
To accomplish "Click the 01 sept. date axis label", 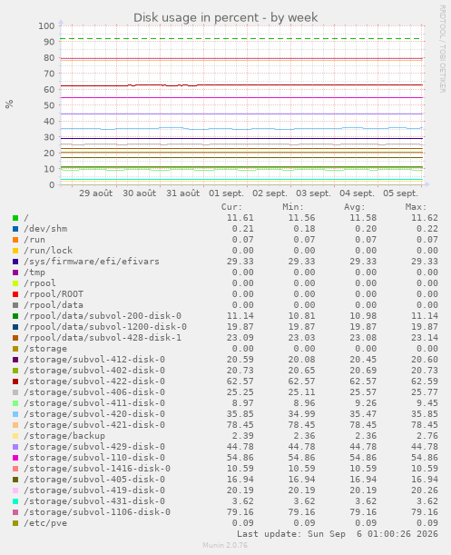I will pos(226,193).
